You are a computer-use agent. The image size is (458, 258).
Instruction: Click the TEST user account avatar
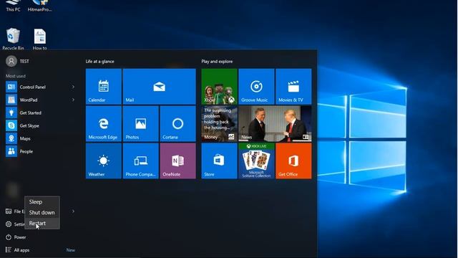coord(11,62)
